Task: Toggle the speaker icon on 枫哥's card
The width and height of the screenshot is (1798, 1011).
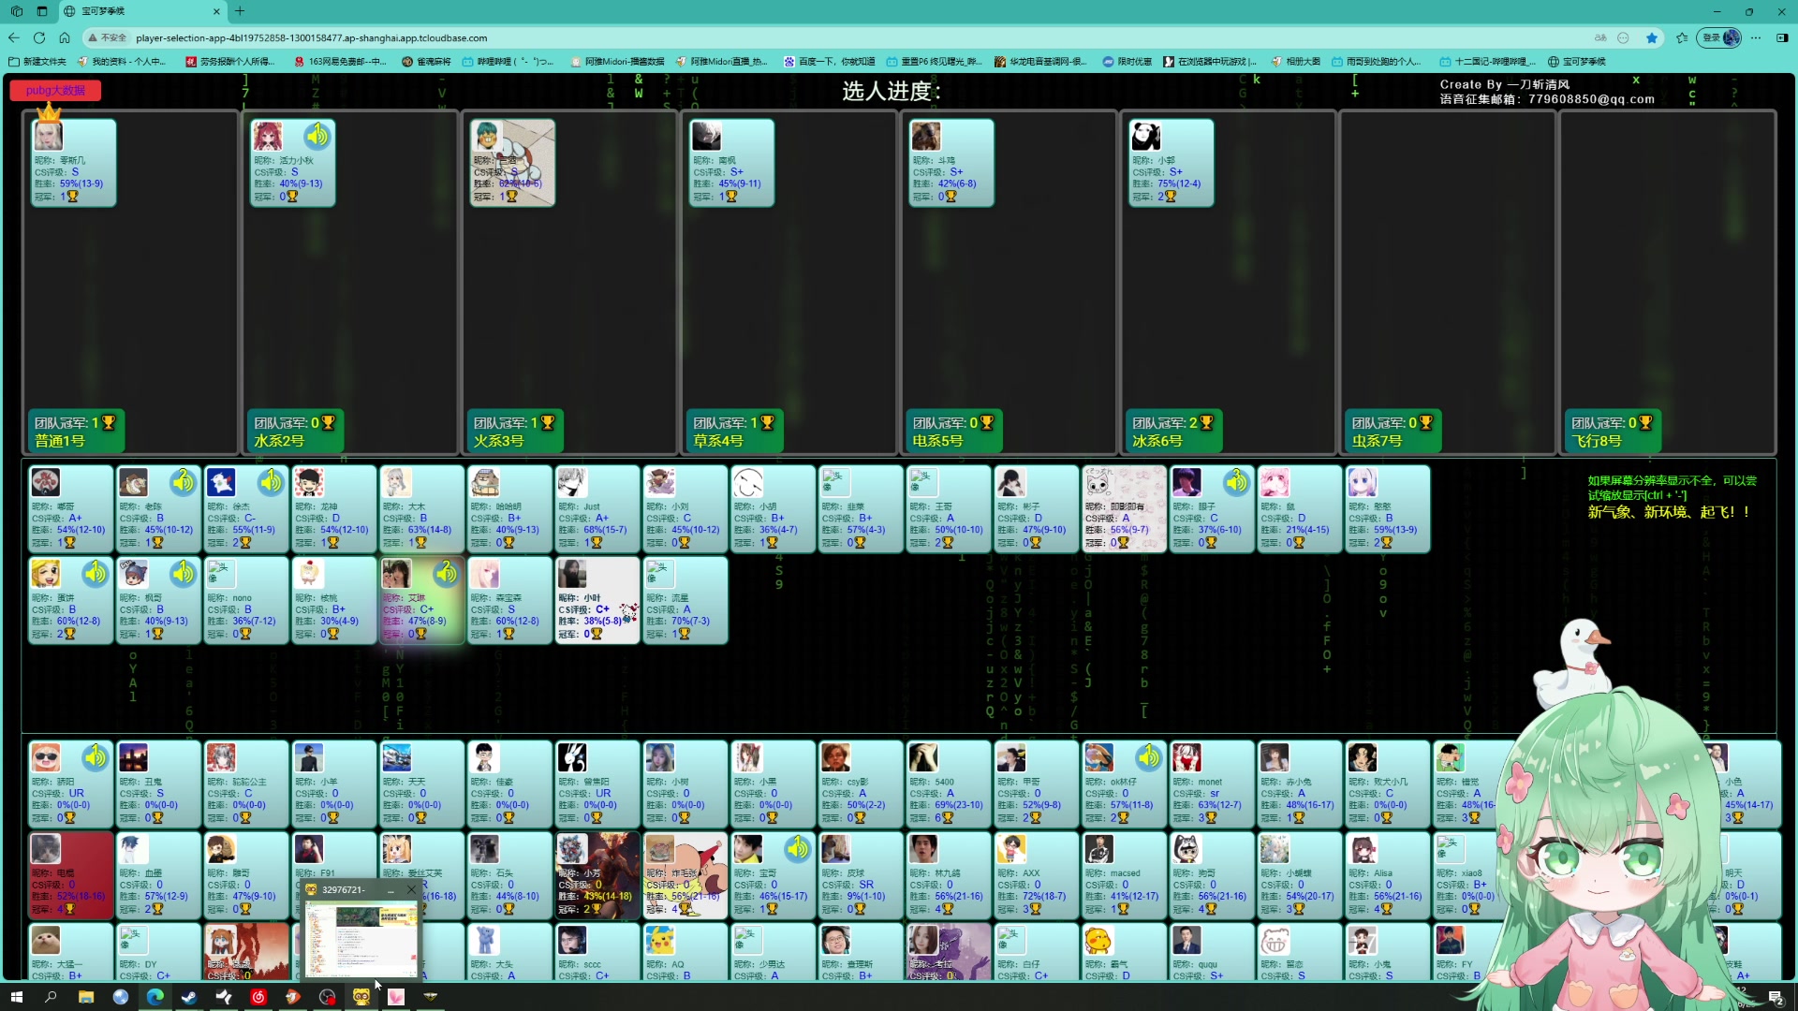Action: [x=182, y=573]
